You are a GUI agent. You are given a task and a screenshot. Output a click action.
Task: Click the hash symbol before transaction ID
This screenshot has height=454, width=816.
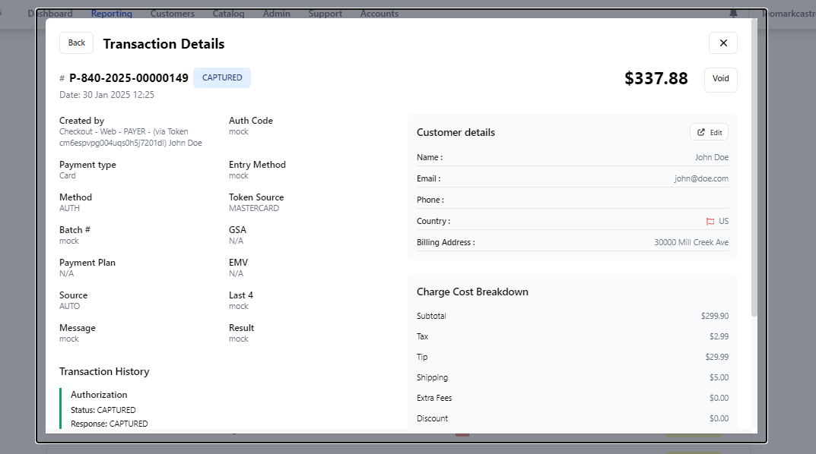coord(62,78)
